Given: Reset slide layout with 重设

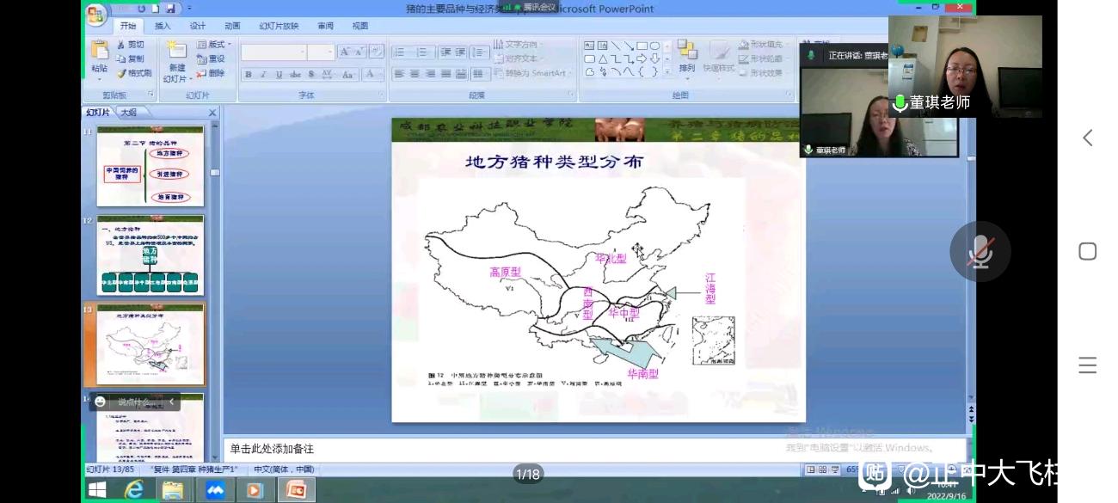Looking at the screenshot, I should coord(211,58).
